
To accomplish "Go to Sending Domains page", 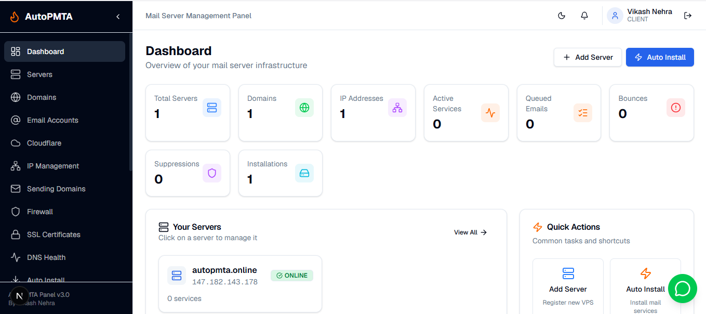I will 64,189.
